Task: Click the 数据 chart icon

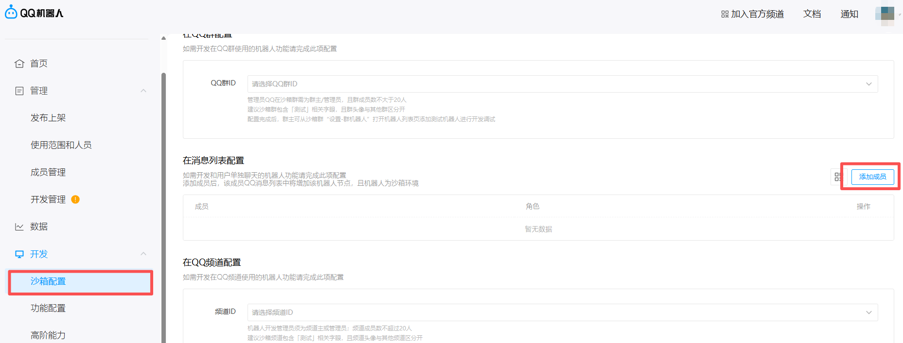Action: tap(19, 227)
